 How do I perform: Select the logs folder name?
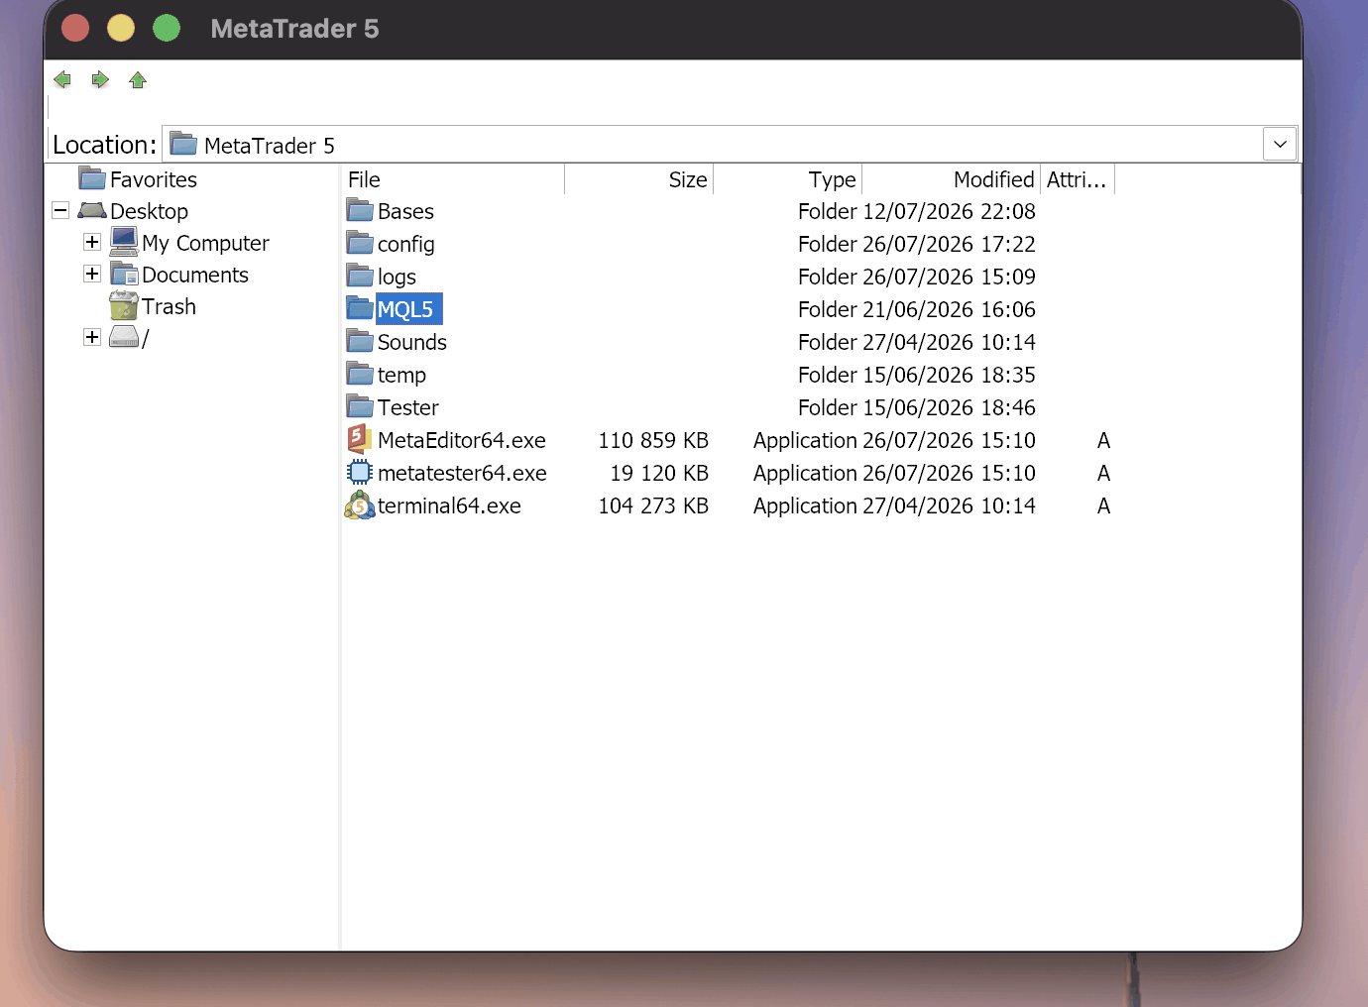point(397,277)
